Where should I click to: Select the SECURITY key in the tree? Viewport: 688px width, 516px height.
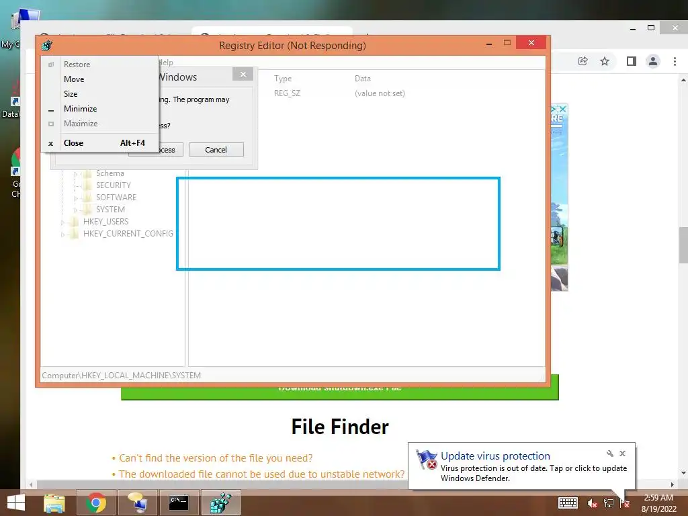(x=113, y=185)
